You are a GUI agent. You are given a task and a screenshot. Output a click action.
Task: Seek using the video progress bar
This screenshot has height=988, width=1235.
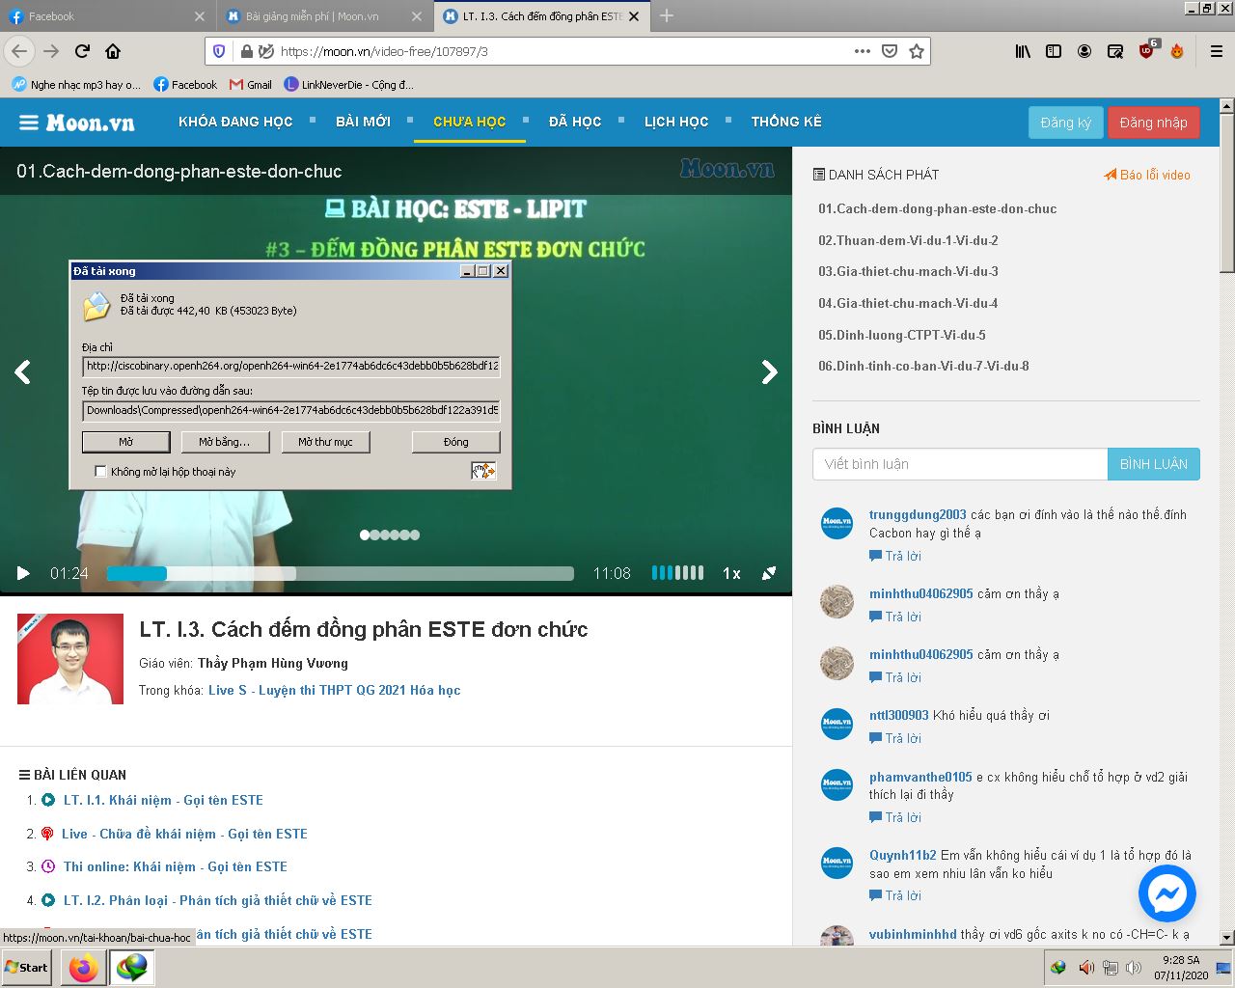(x=338, y=572)
